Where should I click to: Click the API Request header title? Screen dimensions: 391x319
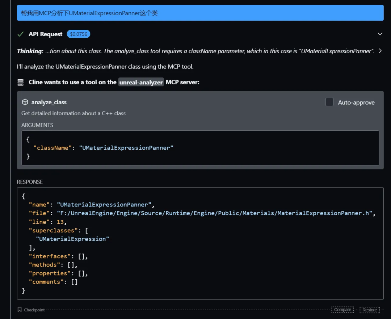click(46, 34)
